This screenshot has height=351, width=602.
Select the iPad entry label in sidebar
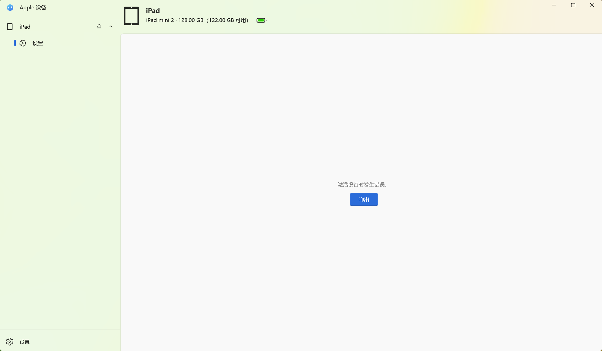25,27
